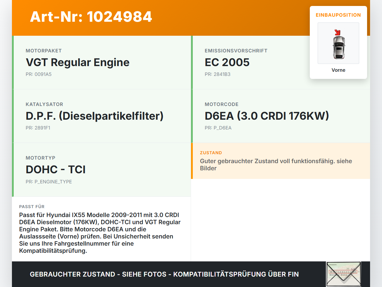Viewport: 382px width, 287px height.
Task: Click the orange Zustand condition box text
Action: point(276,165)
